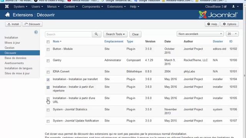
Task: Click the Découvrir toolbar button
Action: pyautogui.click(x=32, y=24)
